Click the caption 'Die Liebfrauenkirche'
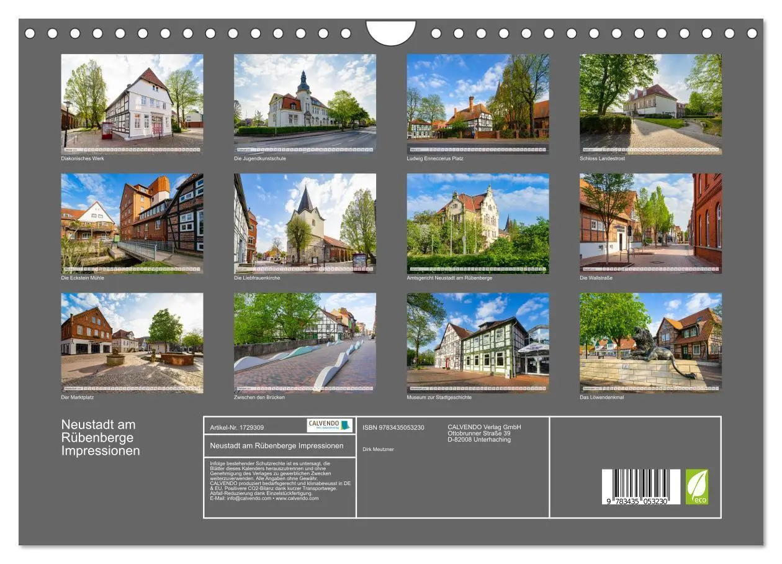This screenshot has height=564, width=782. [257, 278]
